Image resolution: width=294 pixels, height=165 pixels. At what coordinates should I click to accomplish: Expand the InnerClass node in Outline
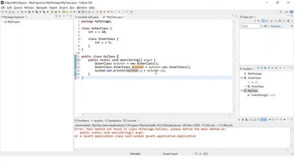tap(245, 87)
